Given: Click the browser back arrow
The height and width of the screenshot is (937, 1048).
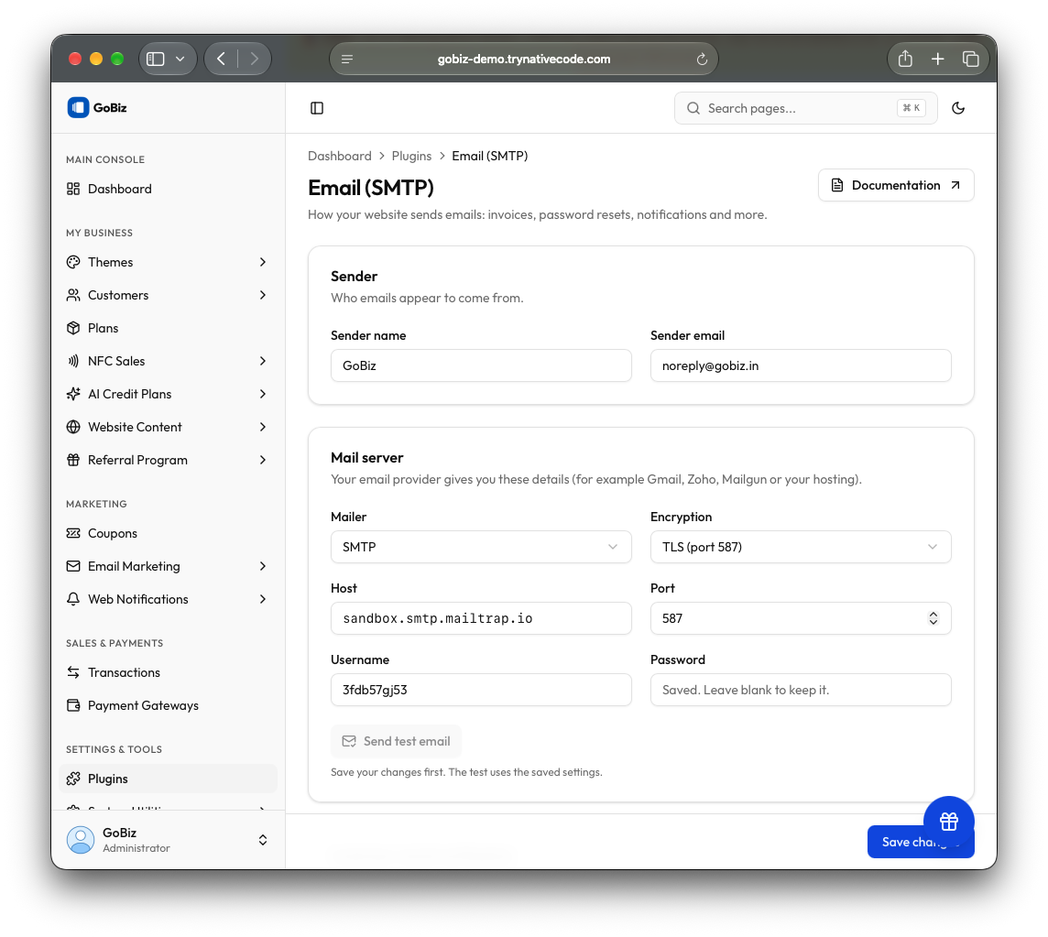Looking at the screenshot, I should point(221,59).
